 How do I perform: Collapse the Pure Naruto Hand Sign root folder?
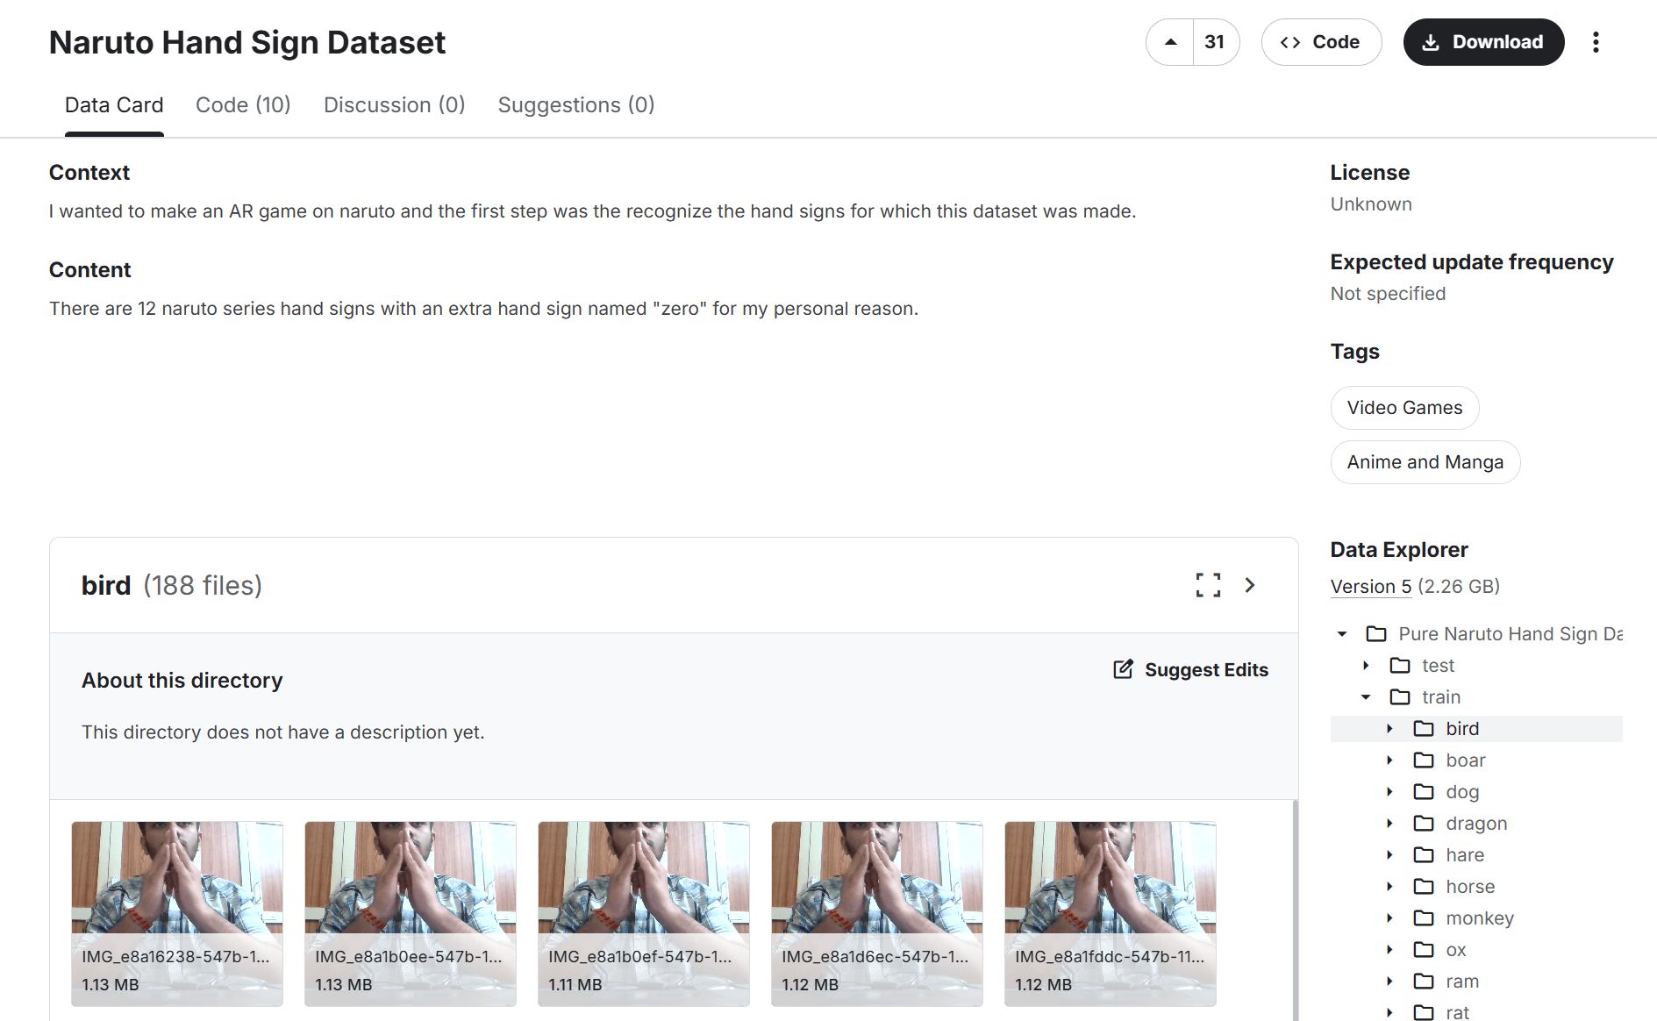1342,634
